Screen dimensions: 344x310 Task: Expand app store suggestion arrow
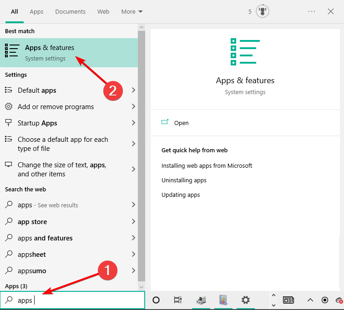133,221
